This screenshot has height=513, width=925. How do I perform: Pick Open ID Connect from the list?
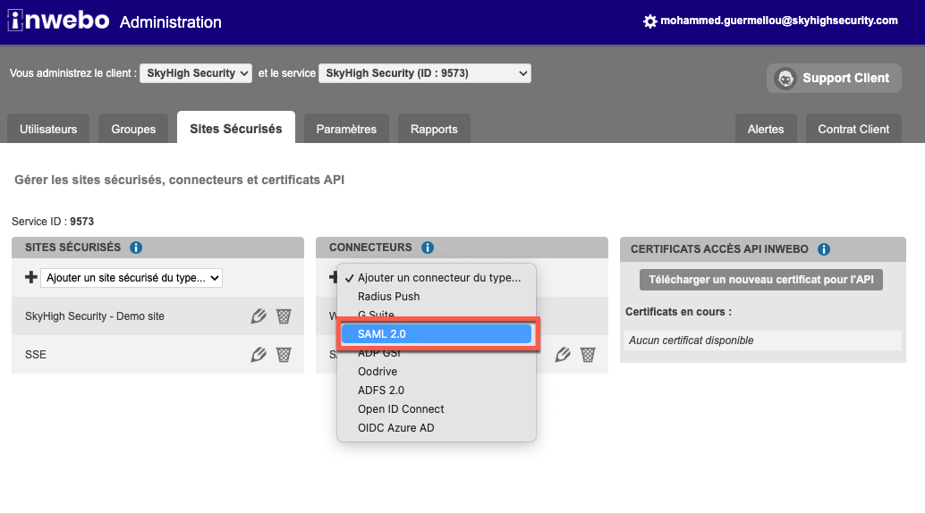pos(401,409)
